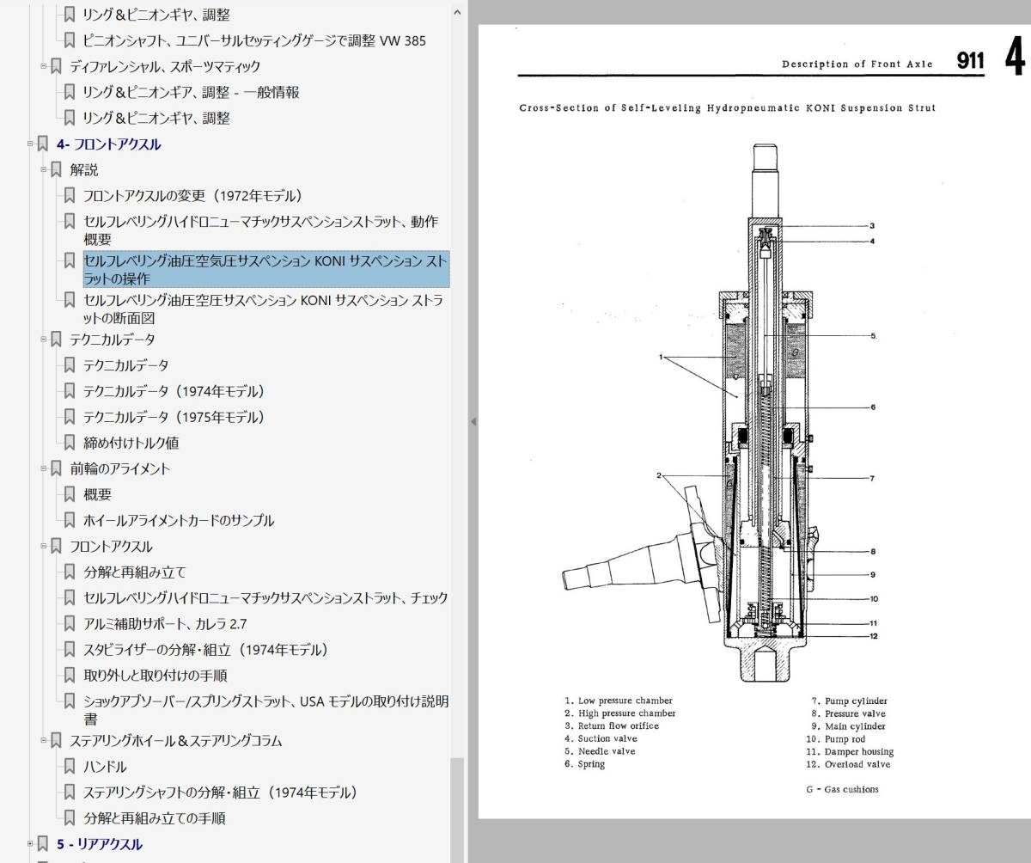1031x863 pixels.
Task: Open ハンドル bookmark
Action: coord(105,767)
